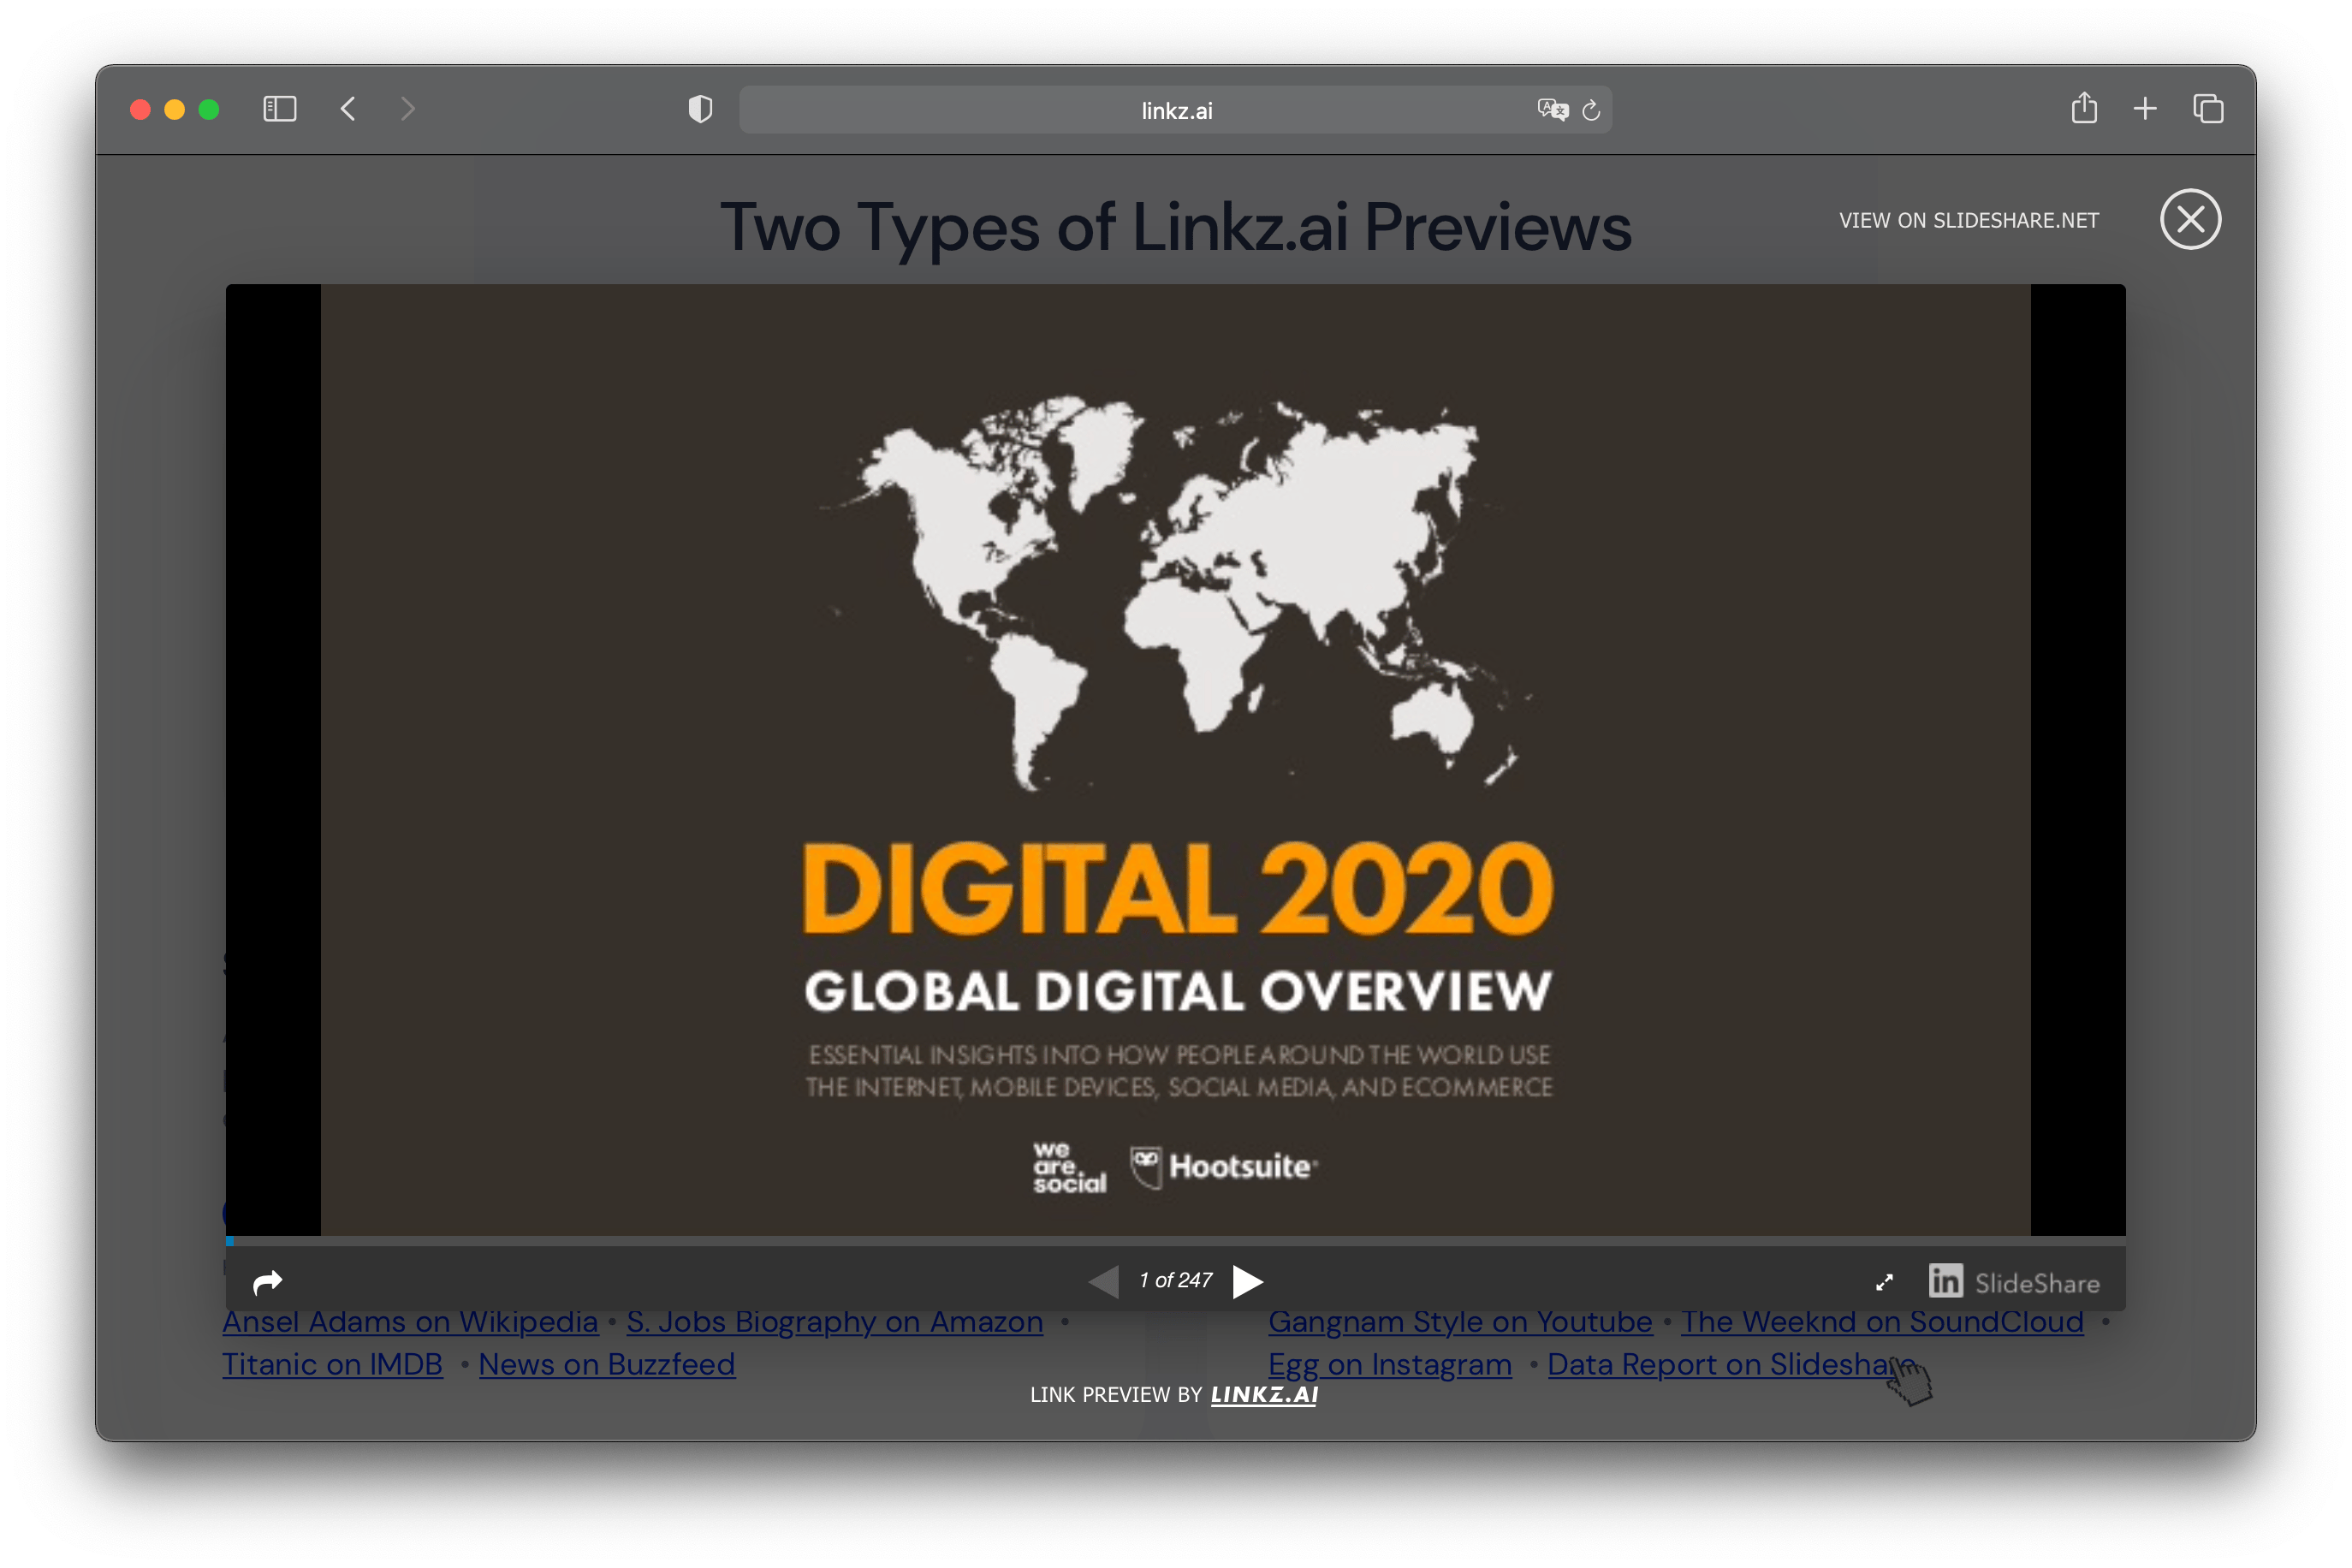
Task: Open Egg on Instagram link
Action: (1389, 1364)
